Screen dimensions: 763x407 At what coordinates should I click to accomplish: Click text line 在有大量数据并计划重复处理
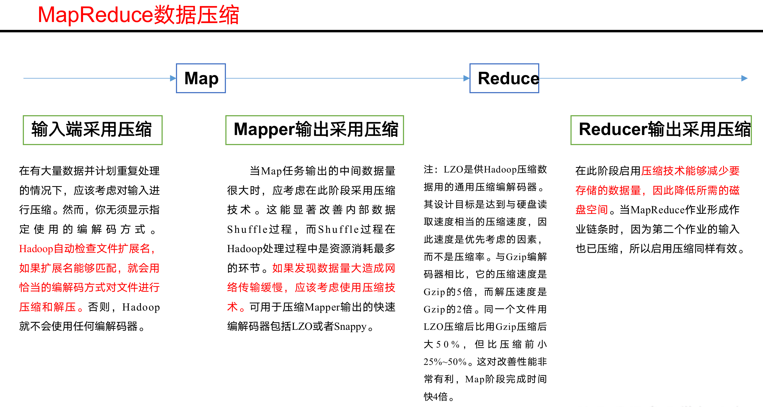tap(89, 171)
